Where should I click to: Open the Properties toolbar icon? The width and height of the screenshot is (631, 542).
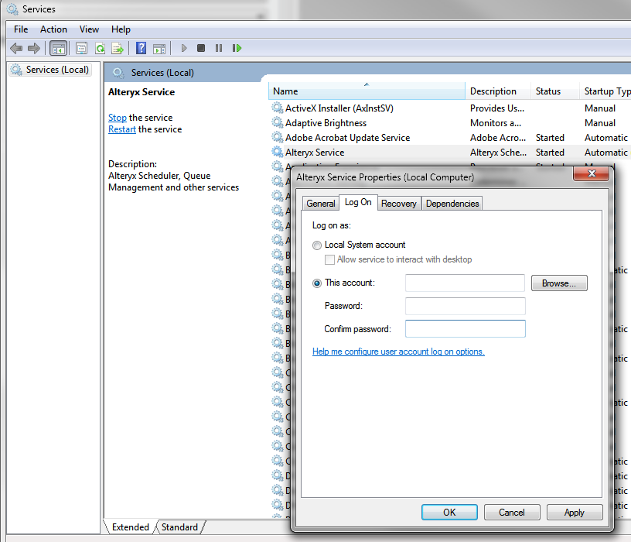tap(81, 48)
